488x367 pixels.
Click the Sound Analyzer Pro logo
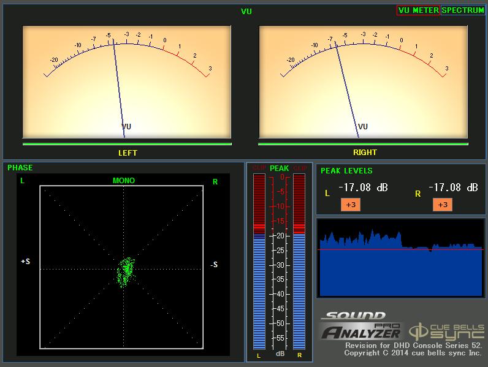pos(360,327)
